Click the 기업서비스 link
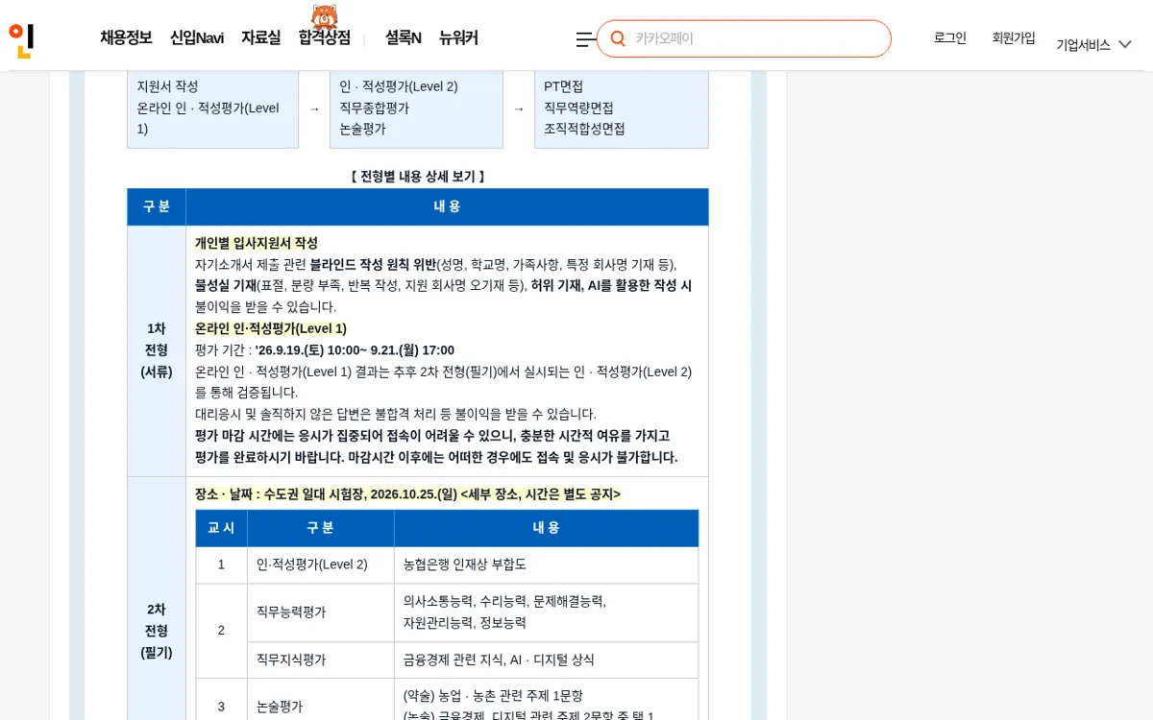Image resolution: width=1153 pixels, height=720 pixels. tap(1083, 44)
